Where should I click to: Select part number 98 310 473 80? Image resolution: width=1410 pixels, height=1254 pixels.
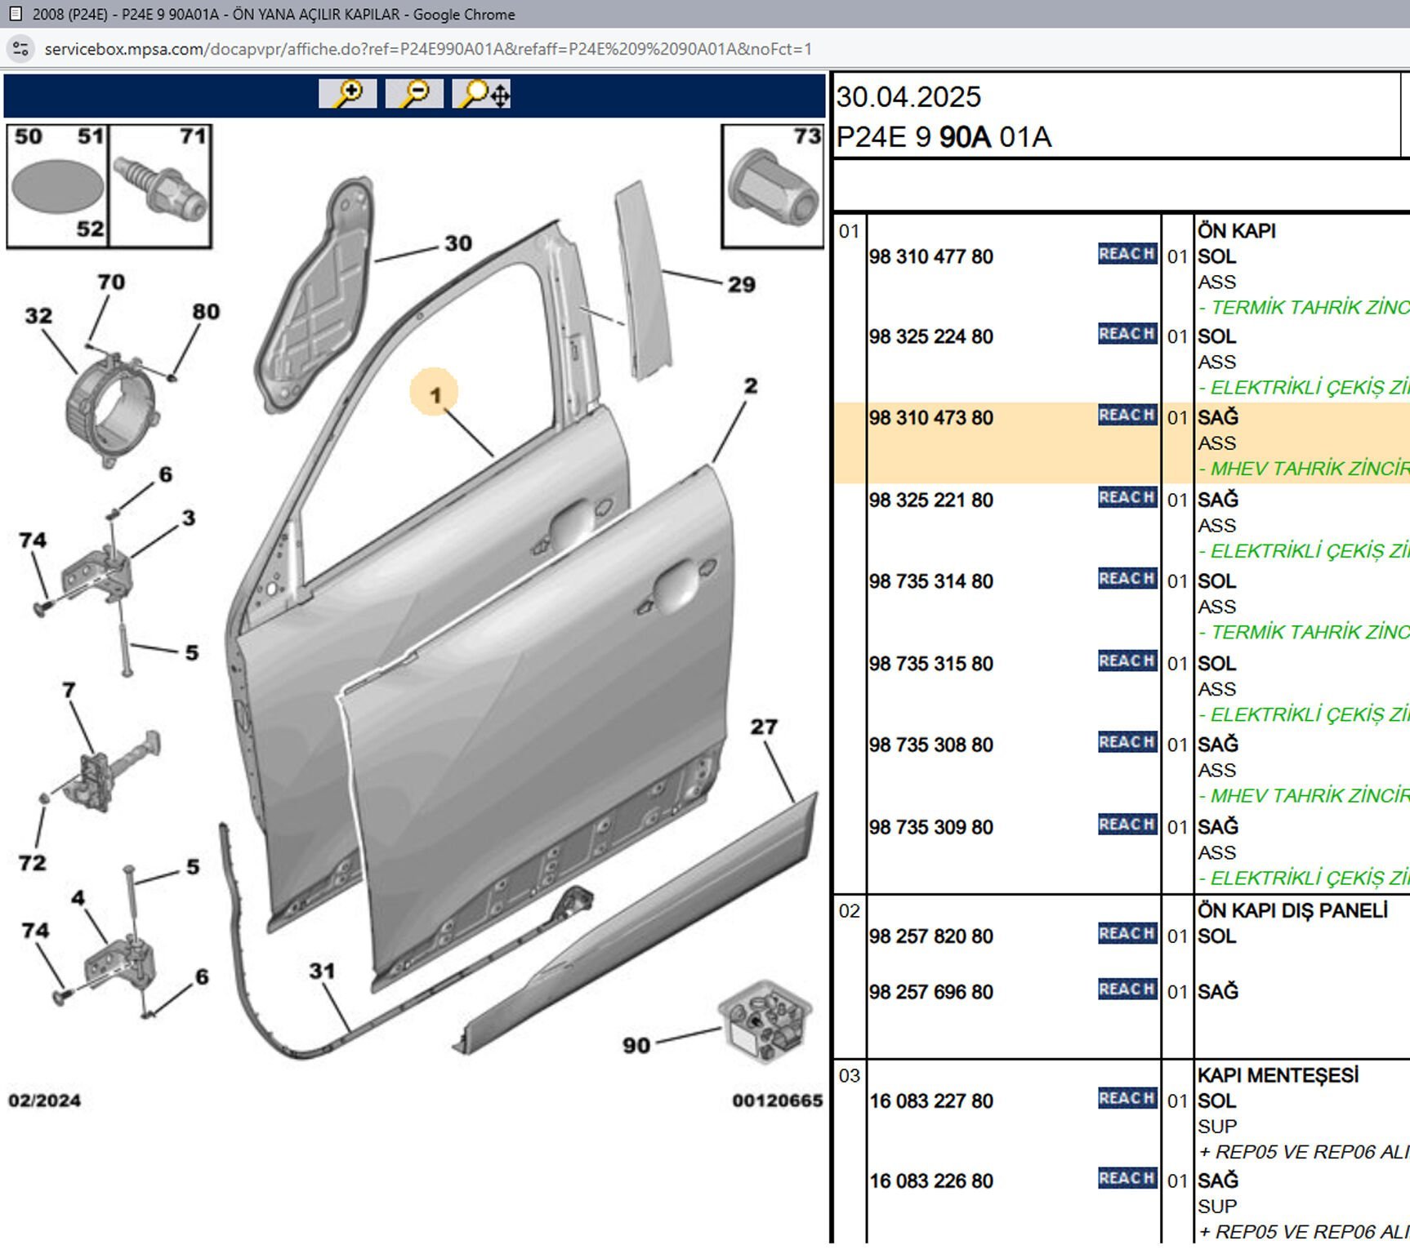(930, 418)
